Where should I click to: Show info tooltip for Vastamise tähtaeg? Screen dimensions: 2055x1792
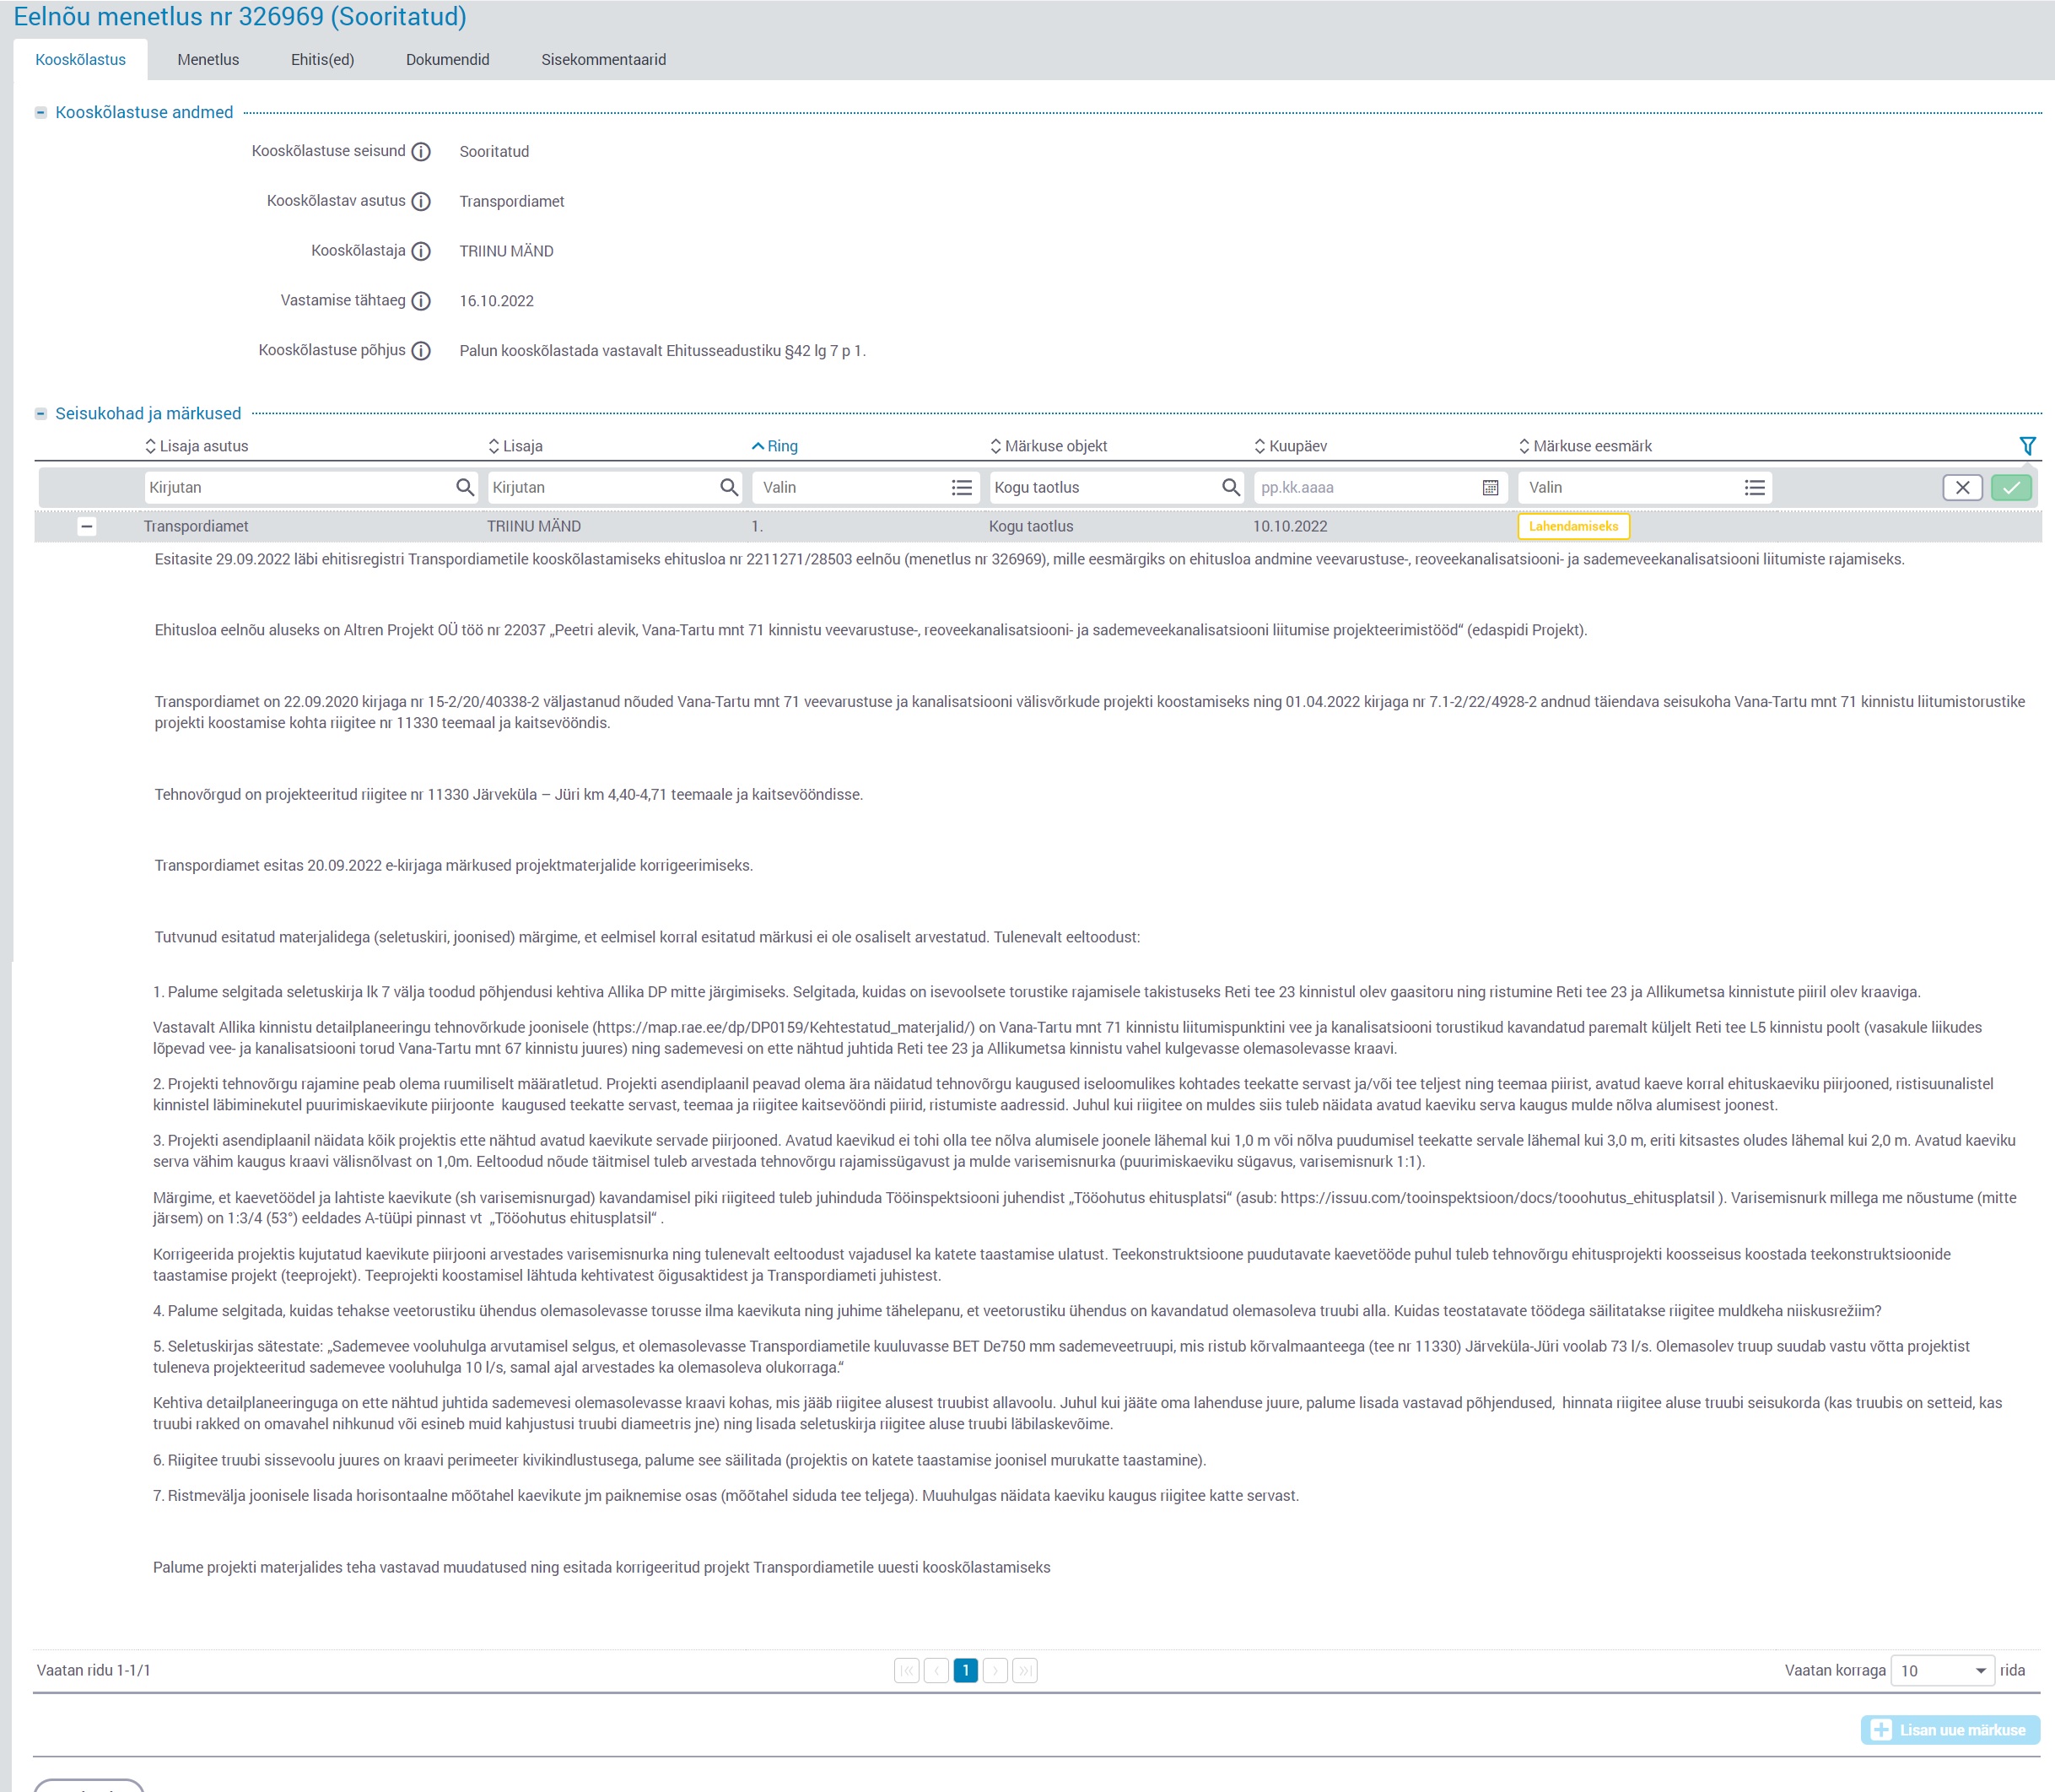tap(421, 301)
